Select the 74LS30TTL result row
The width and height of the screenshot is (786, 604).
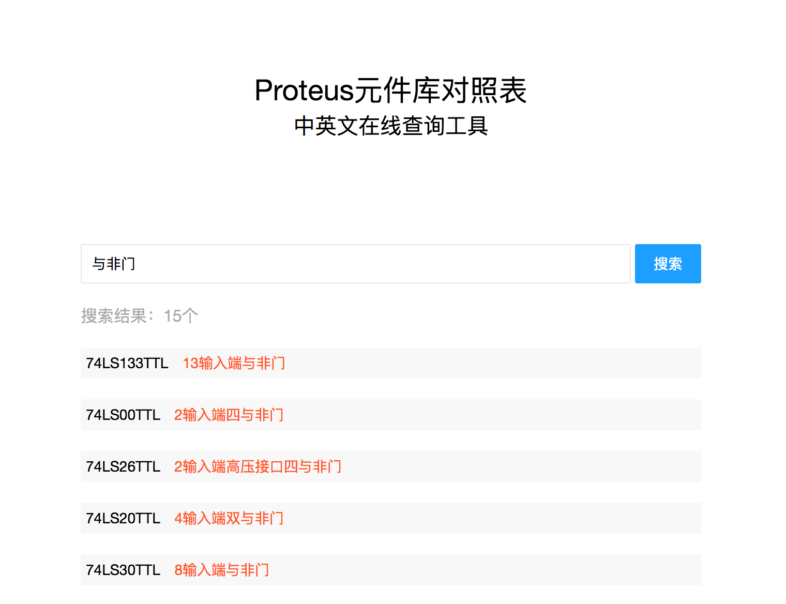[x=391, y=570]
